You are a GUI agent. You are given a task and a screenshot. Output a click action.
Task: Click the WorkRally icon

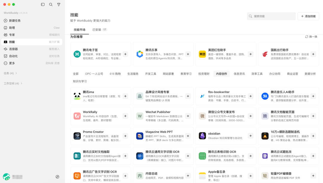(x=77, y=116)
